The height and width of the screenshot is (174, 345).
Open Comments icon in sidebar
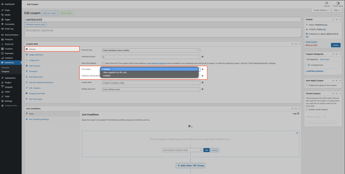point(2,24)
